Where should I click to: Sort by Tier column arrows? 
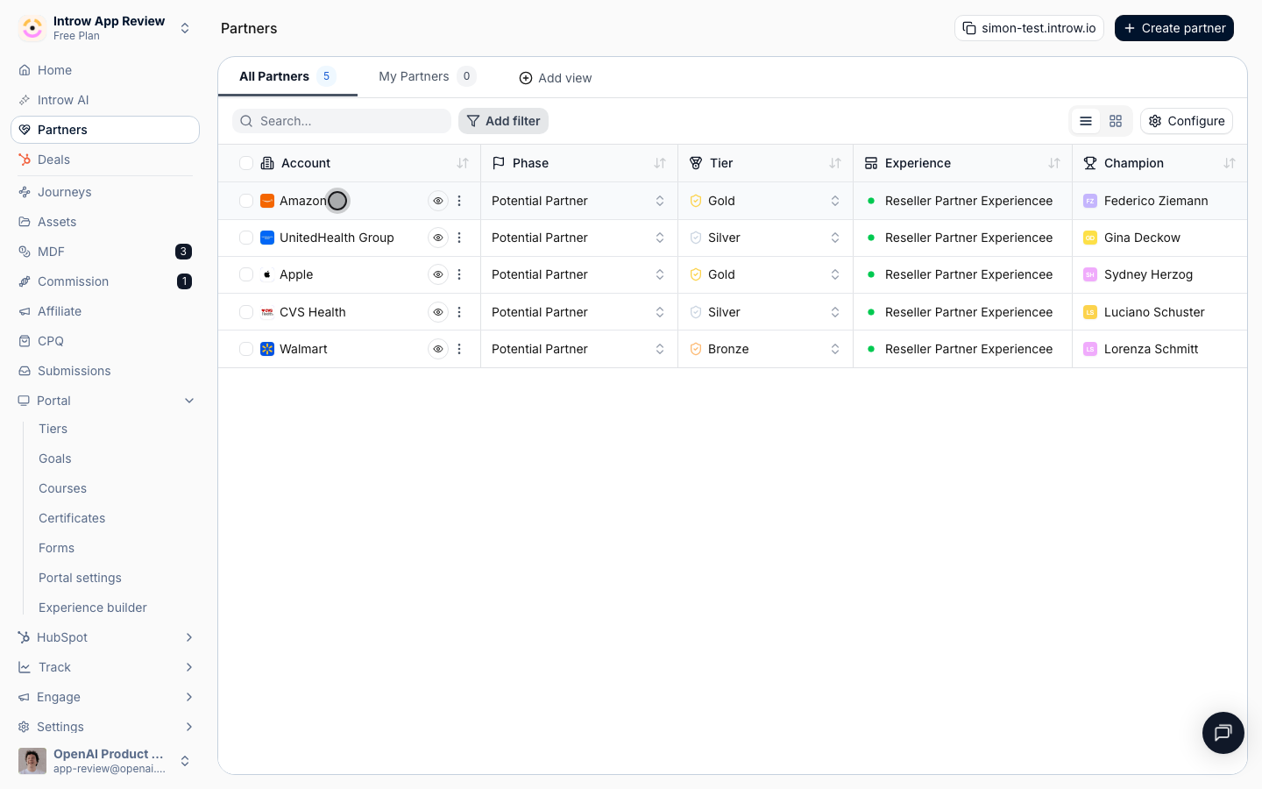click(835, 163)
